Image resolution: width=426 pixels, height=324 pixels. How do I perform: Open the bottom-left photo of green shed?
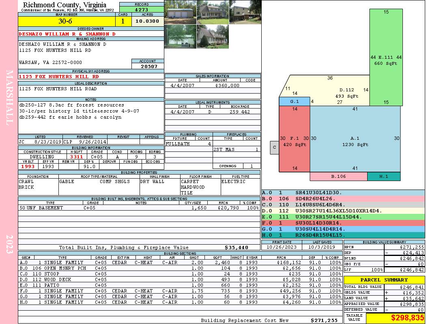coord(181,36)
